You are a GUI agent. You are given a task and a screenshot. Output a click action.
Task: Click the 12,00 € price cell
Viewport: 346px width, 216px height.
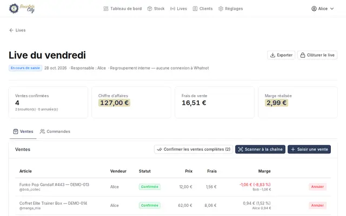[185, 187]
